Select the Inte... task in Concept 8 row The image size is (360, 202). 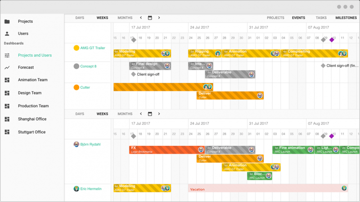pyautogui.click(x=201, y=66)
